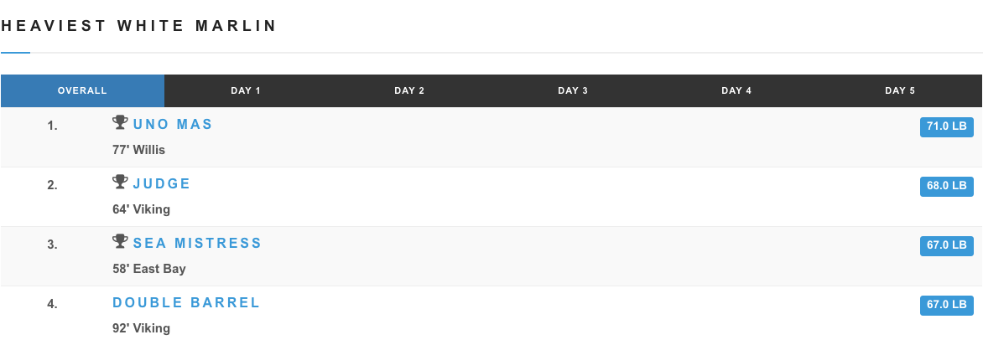This screenshot has height=345, width=983.
Task: Open the DOUBLE BARREL boat link
Action: [186, 302]
